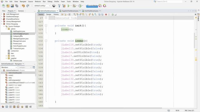Click the Profile Project toolbar icon
The image size is (200, 112).
click(80, 6)
